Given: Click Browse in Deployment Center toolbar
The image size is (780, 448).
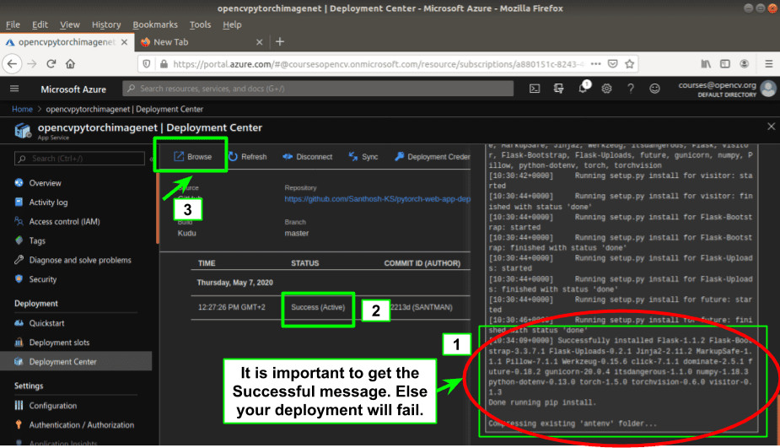Looking at the screenshot, I should [192, 156].
